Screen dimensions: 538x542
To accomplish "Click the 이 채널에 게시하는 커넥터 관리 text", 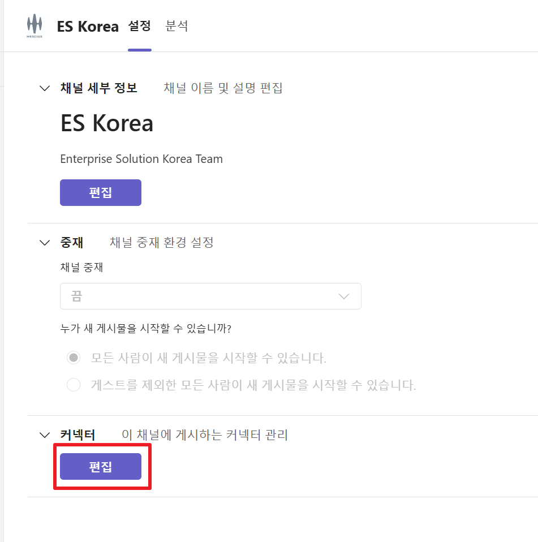I will click(205, 435).
